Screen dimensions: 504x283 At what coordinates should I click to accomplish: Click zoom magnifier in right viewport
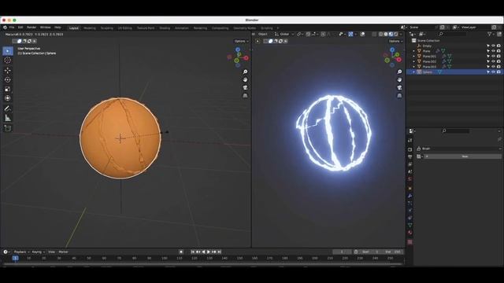[x=399, y=72]
